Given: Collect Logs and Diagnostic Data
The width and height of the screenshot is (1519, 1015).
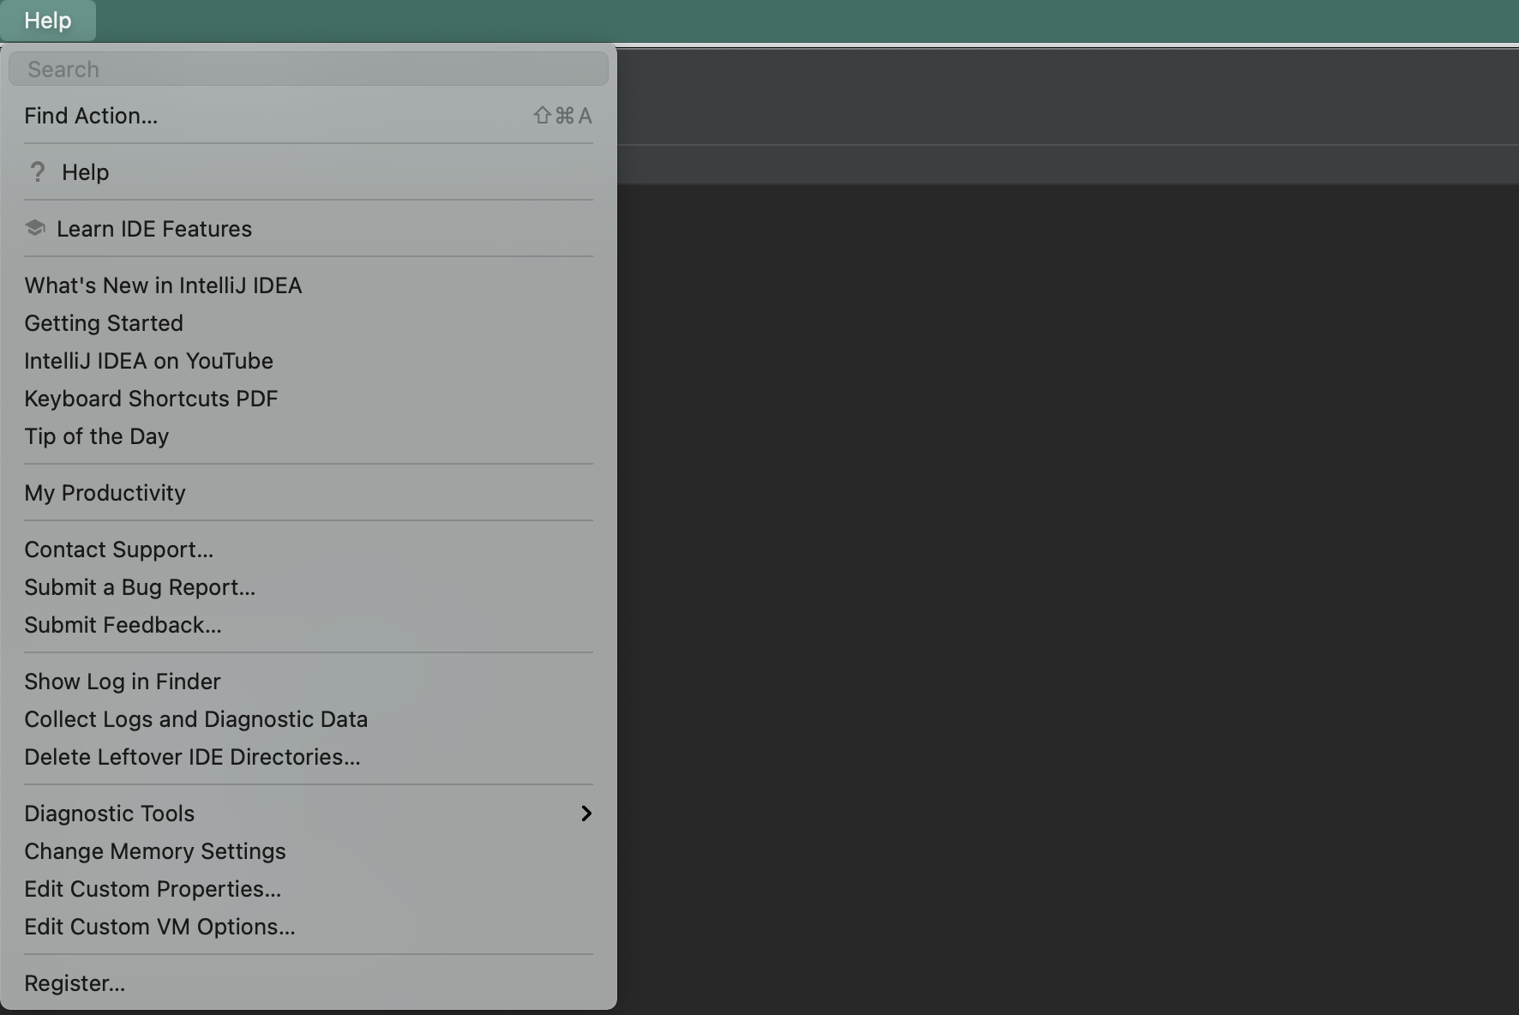Looking at the screenshot, I should tap(195, 719).
